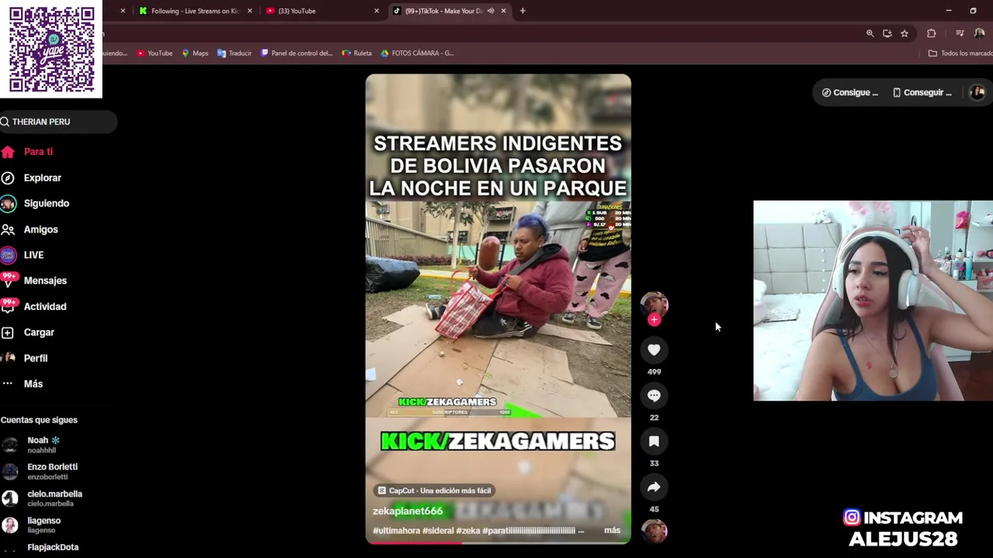
Task: Click the #ultimahora hashtag
Action: point(396,531)
